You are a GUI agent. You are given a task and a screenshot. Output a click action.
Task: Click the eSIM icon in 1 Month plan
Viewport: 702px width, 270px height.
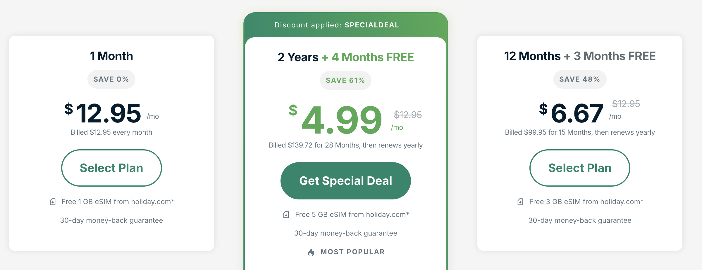click(x=53, y=202)
